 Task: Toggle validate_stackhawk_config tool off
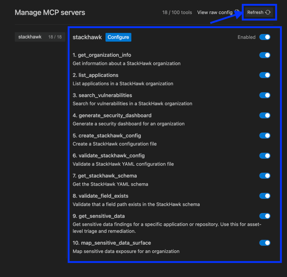tap(265, 156)
